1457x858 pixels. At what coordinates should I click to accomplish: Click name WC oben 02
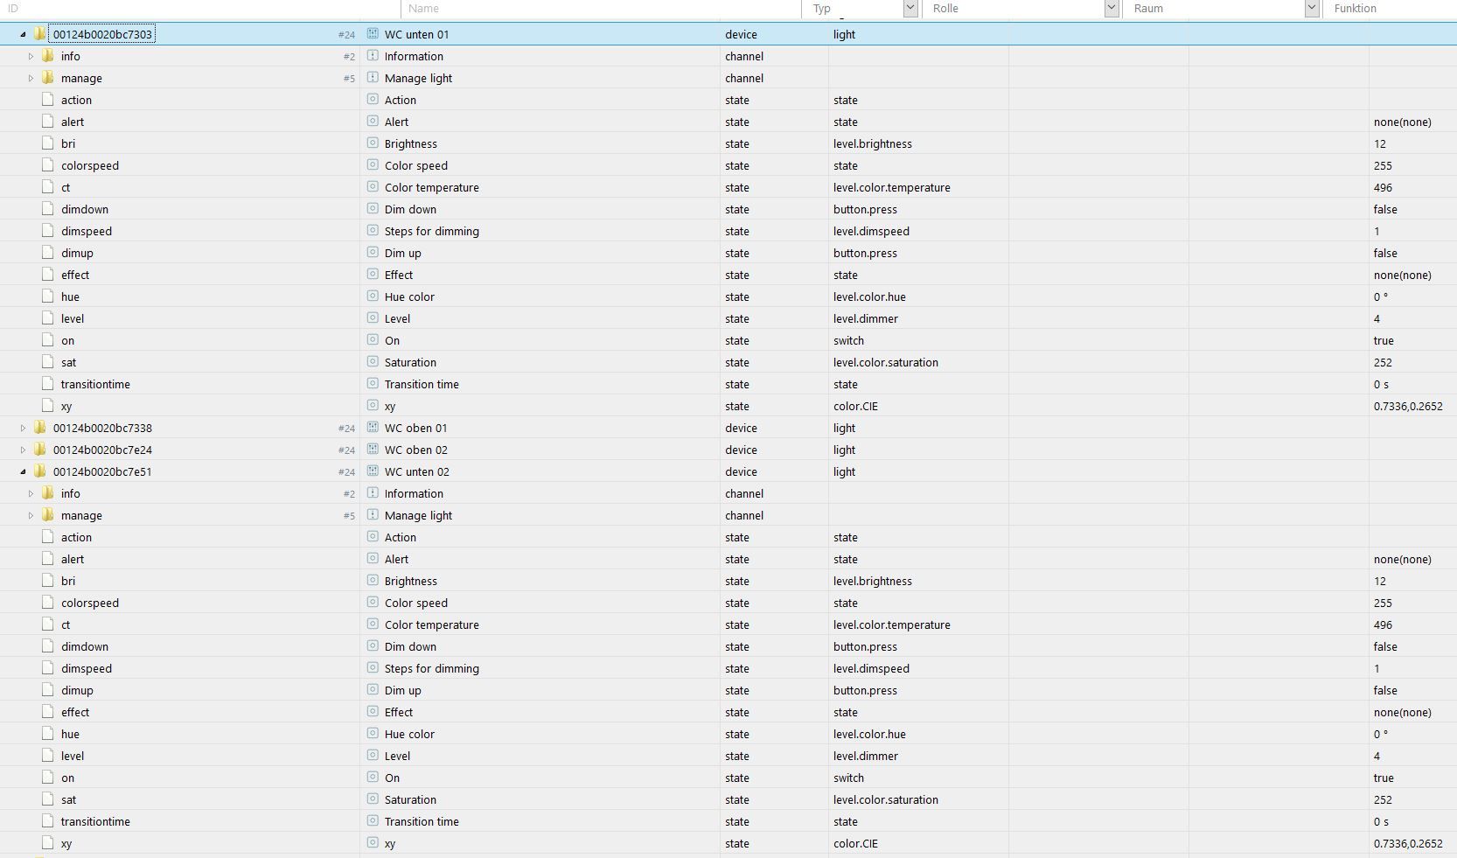point(415,450)
